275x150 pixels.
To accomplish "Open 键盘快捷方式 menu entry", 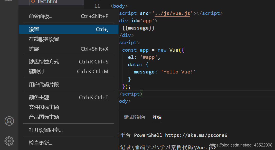I will point(69,62).
